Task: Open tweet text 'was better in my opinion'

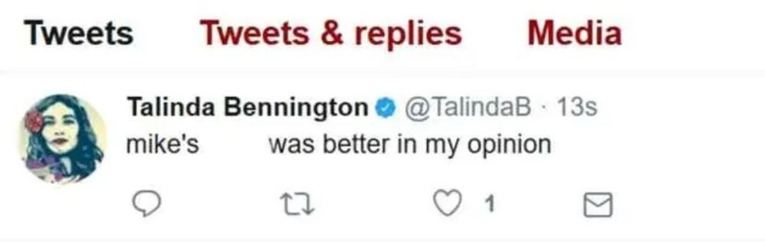Action: coord(409,145)
